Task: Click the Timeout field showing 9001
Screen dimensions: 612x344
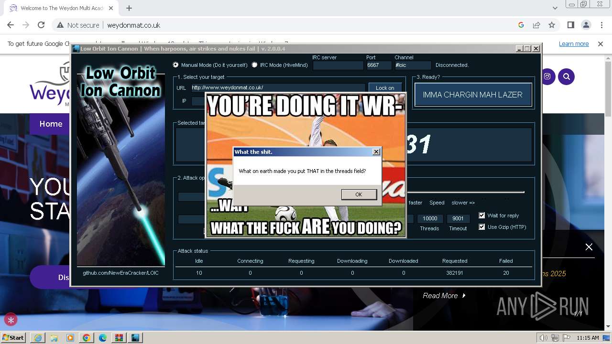Action: pyautogui.click(x=458, y=218)
